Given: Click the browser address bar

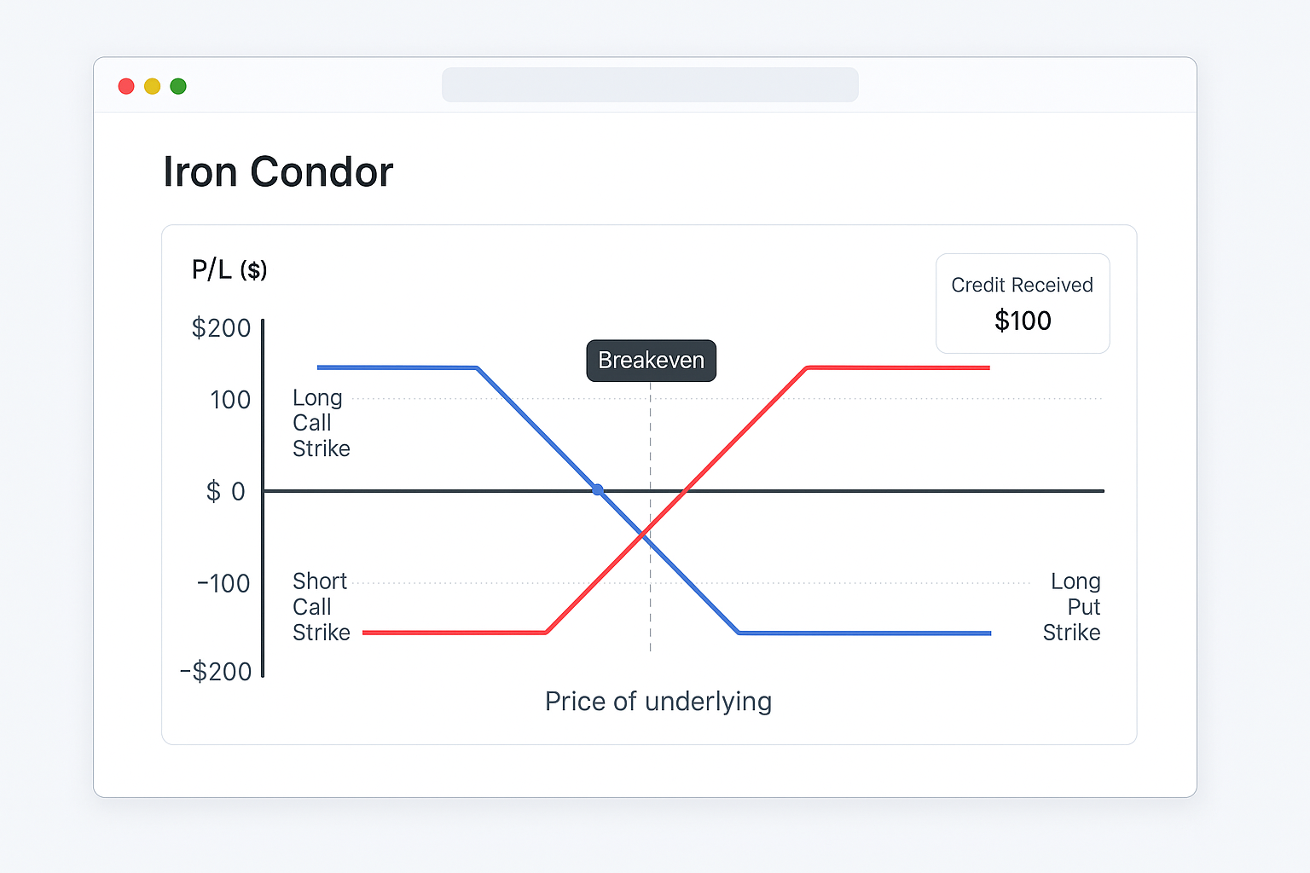Looking at the screenshot, I should tap(650, 85).
